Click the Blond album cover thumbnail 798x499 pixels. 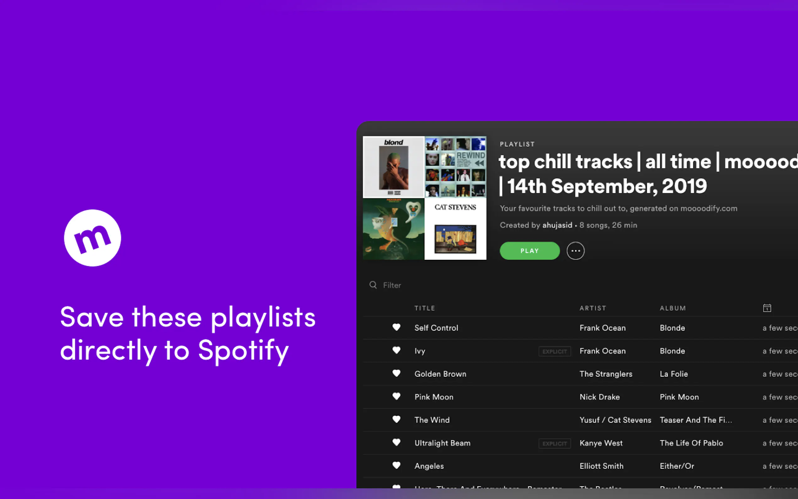[x=394, y=167]
